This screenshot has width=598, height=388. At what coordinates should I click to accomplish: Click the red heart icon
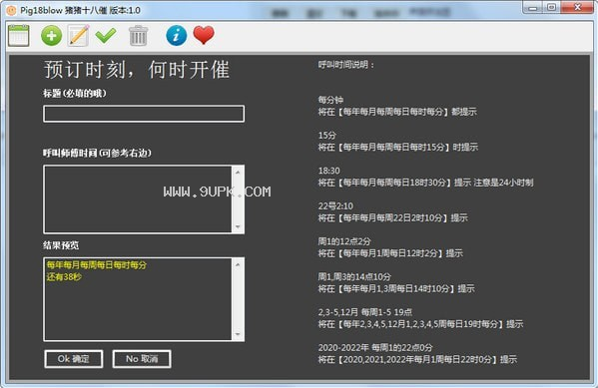pyautogui.click(x=204, y=35)
